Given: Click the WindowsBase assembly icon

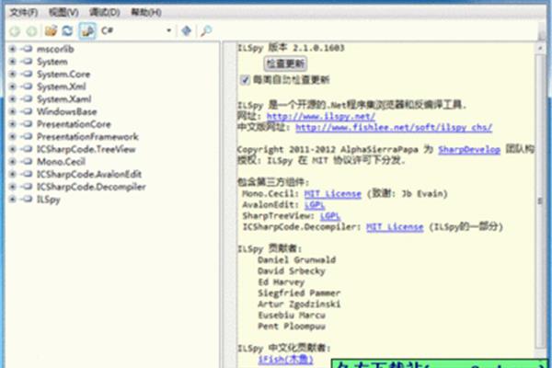Looking at the screenshot, I should pos(27,111).
